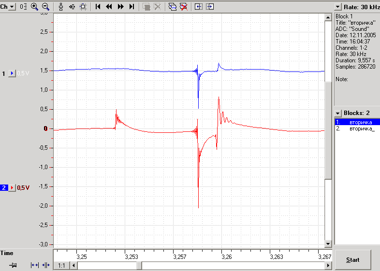Click the Channels: 1-2 info line

(351, 48)
